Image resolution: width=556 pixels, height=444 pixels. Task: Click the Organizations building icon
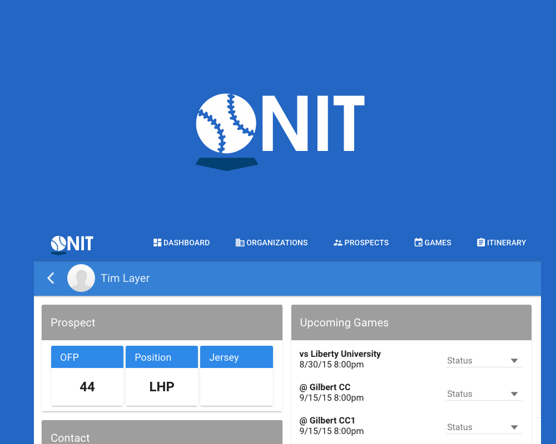(240, 243)
